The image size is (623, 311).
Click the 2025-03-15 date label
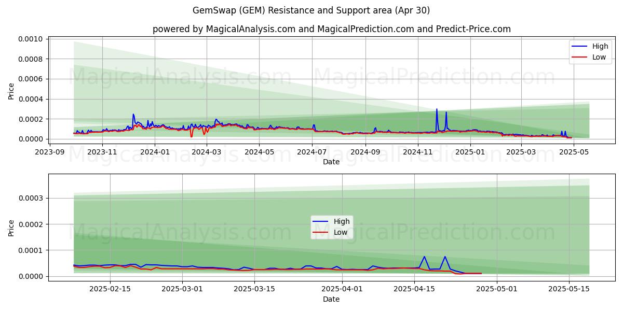pos(254,289)
